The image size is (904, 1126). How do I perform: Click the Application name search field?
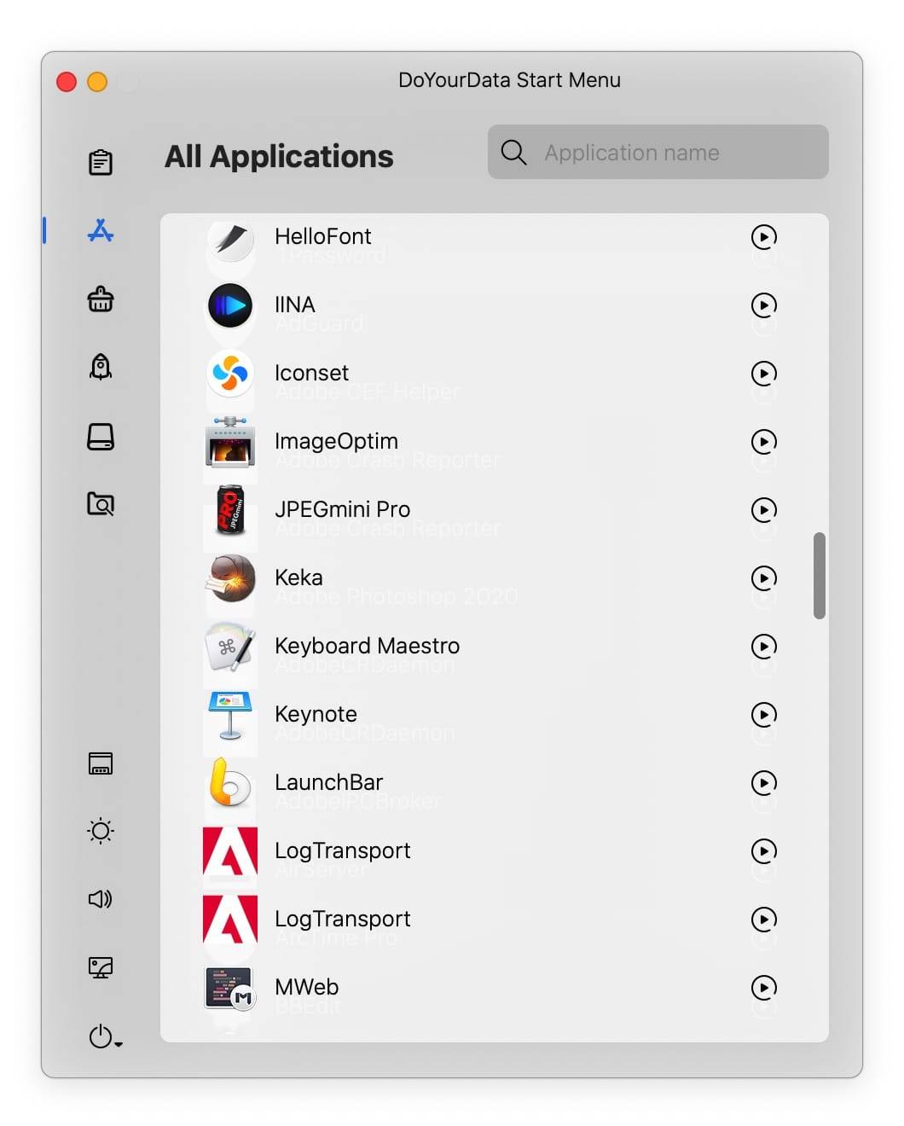pyautogui.click(x=657, y=153)
